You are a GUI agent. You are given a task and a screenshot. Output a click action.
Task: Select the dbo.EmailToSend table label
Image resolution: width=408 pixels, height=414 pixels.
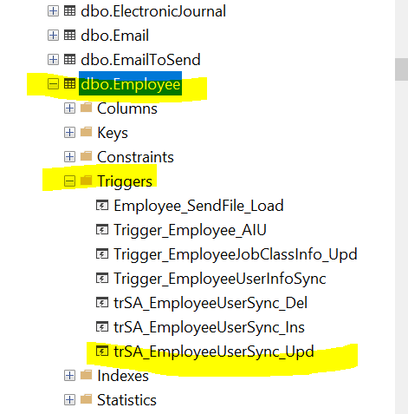tap(140, 60)
